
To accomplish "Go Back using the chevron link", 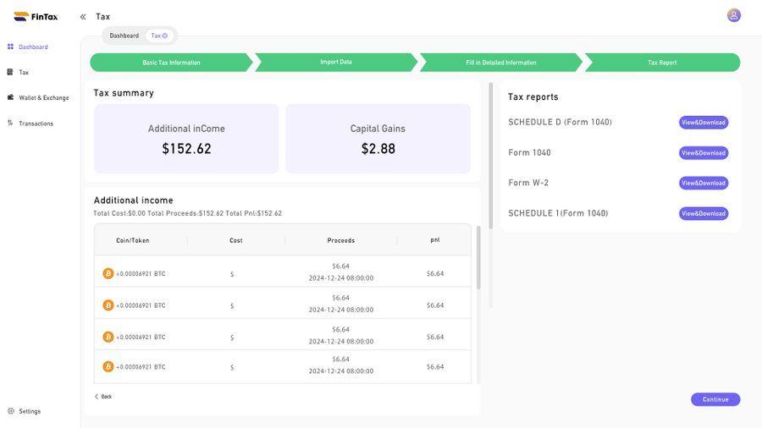I will [x=103, y=397].
